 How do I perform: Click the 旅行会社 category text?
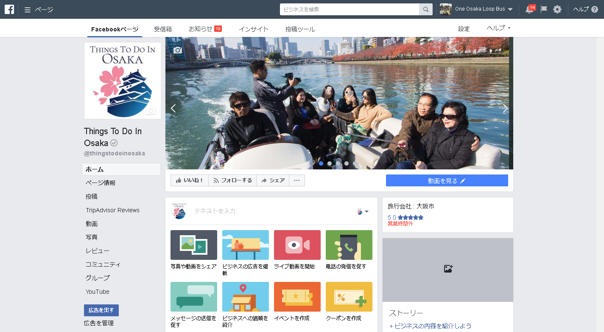(x=411, y=206)
